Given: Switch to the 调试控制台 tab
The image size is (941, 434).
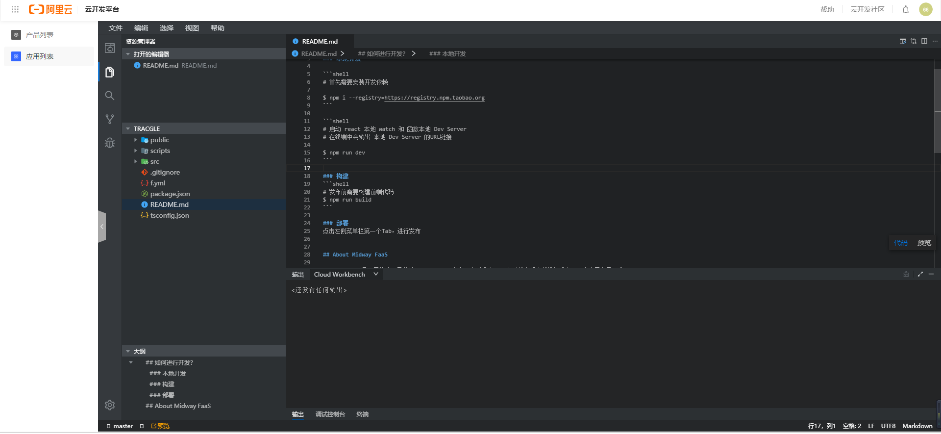Looking at the screenshot, I should (330, 414).
